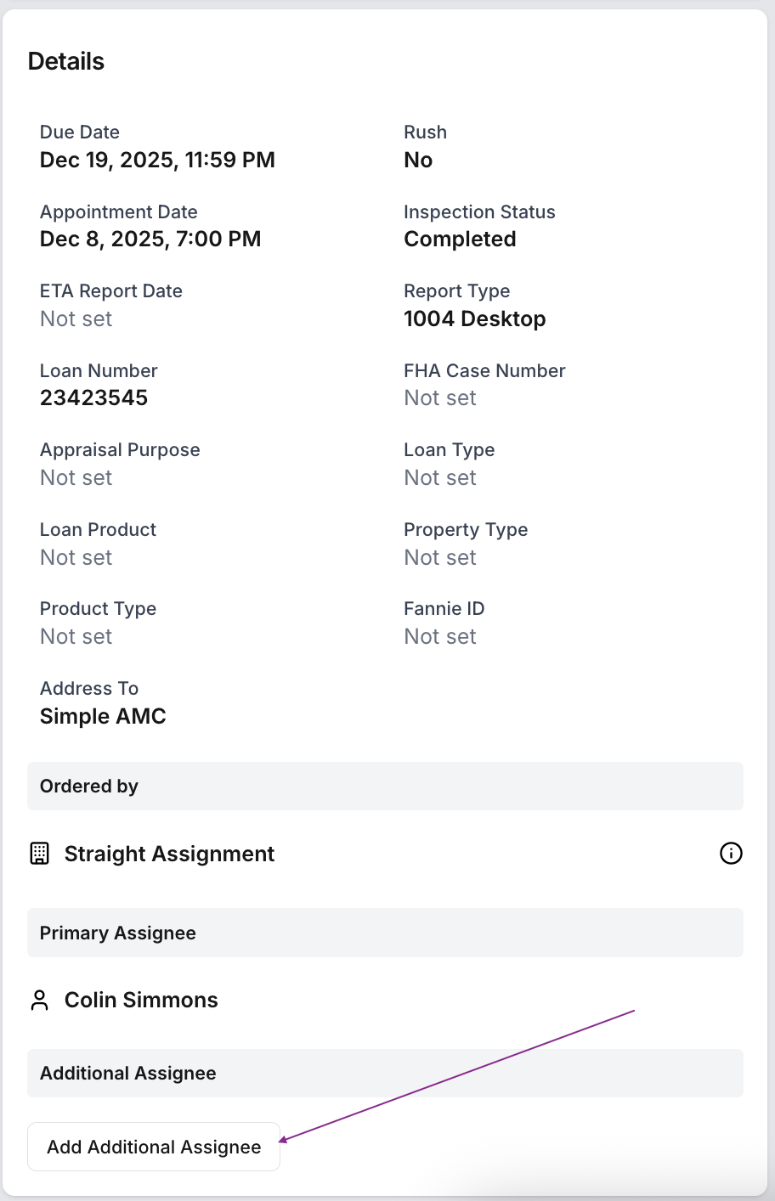Image resolution: width=775 pixels, height=1201 pixels.
Task: Click the Address To value Simple AMC
Action: tap(103, 716)
